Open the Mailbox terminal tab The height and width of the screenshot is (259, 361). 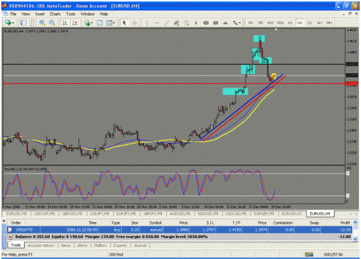(101, 245)
